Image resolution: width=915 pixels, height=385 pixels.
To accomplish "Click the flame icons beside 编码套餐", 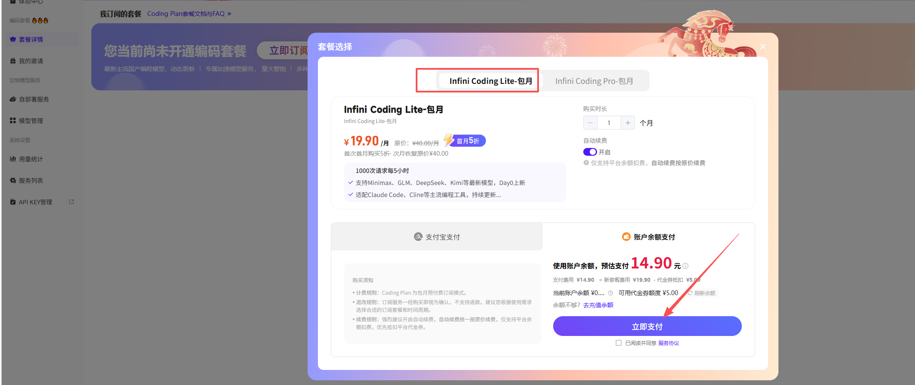I will (x=40, y=20).
